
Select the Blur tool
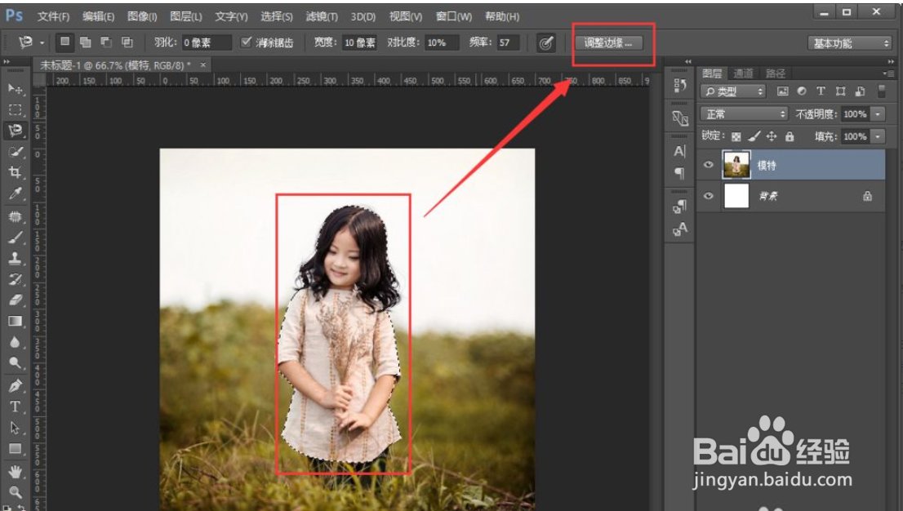coord(15,342)
